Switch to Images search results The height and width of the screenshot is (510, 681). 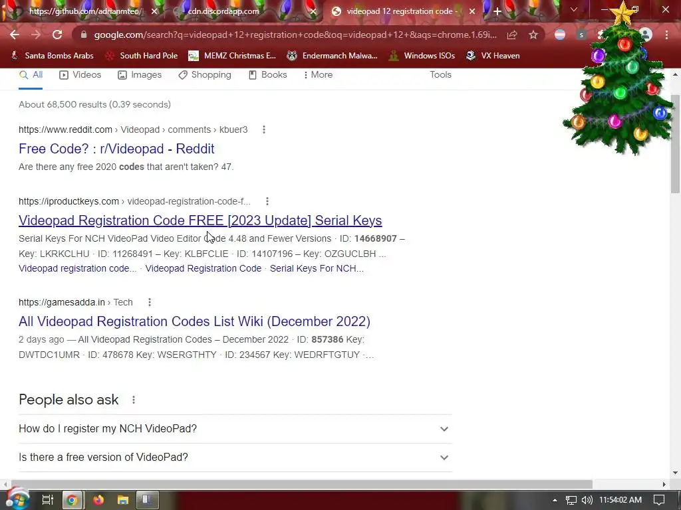click(x=140, y=75)
